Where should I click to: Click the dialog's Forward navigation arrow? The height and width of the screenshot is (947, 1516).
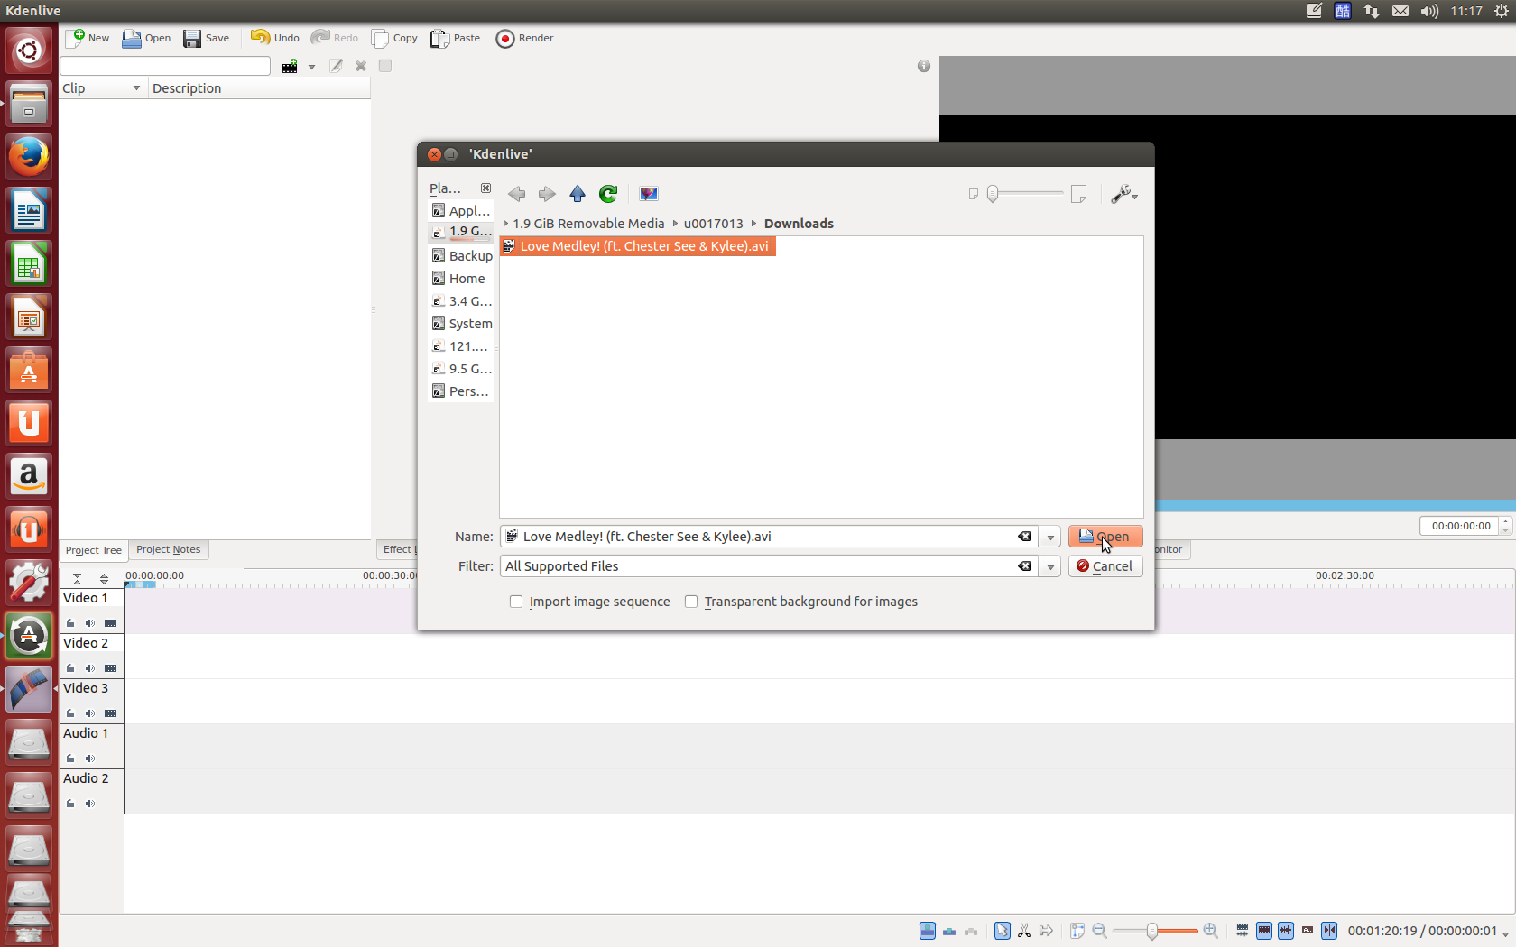click(x=547, y=194)
